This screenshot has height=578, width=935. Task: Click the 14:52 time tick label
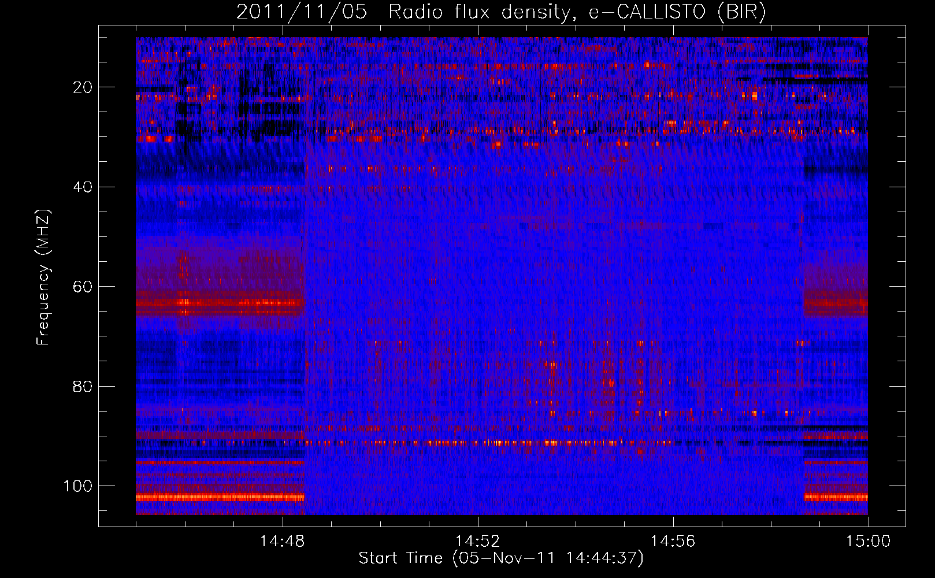tap(477, 542)
